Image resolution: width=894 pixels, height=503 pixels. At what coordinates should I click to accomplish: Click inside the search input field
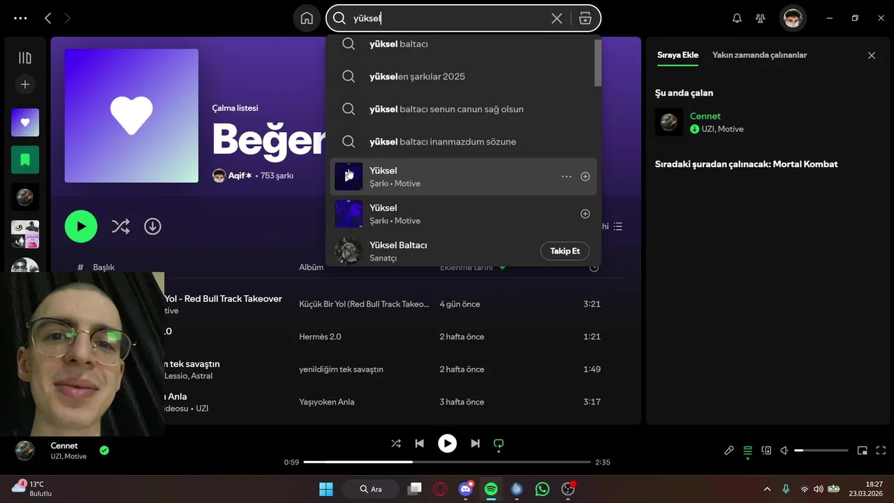(x=450, y=18)
